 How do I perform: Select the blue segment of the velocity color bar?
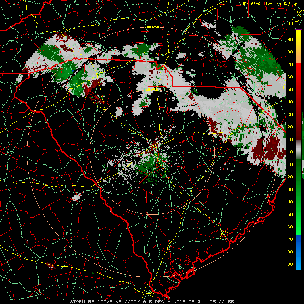coord(298,253)
